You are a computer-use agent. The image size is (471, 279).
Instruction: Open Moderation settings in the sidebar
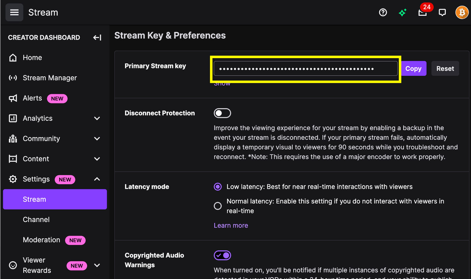[x=42, y=240]
